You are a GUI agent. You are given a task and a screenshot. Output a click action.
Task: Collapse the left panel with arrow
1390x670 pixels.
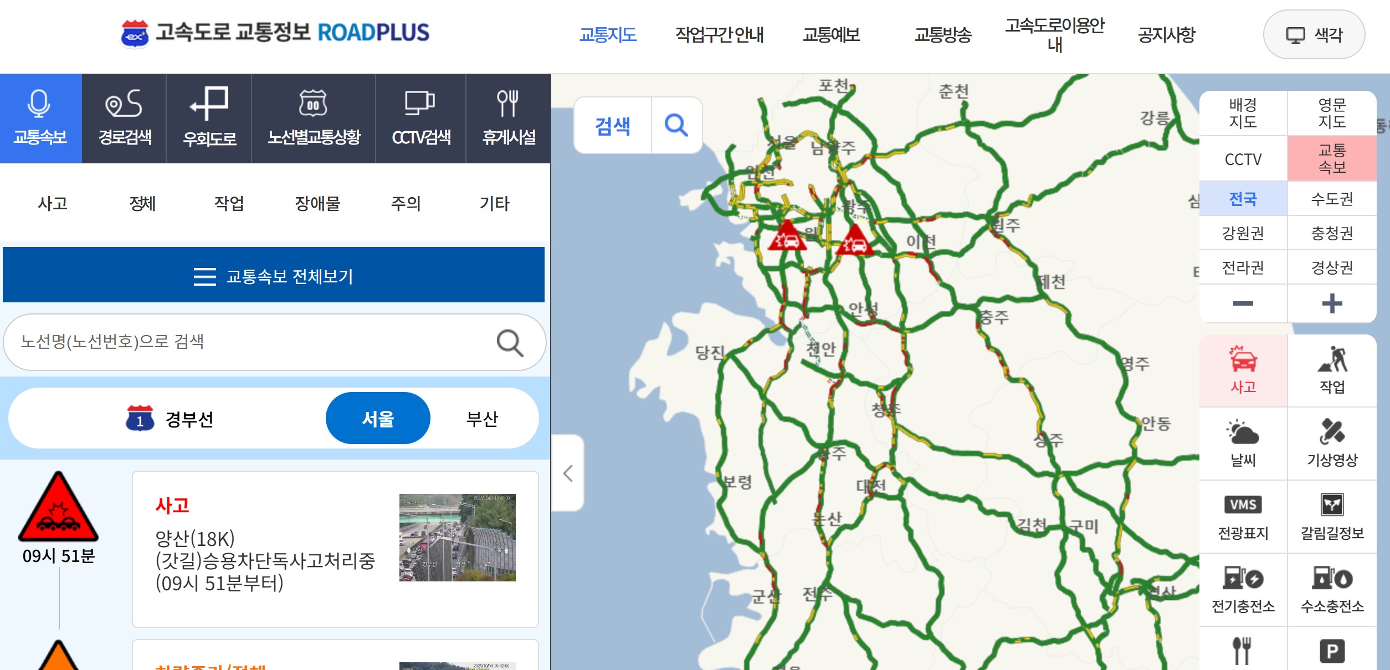click(x=568, y=473)
